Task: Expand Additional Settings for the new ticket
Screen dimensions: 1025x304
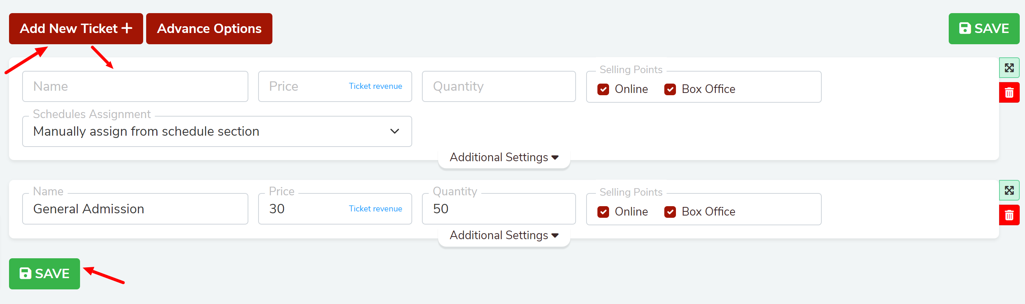Action: tap(504, 157)
